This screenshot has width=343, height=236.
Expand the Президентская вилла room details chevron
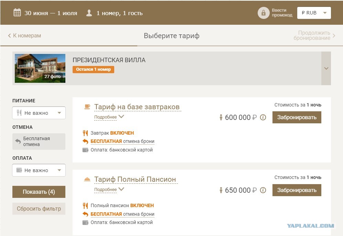(x=326, y=68)
